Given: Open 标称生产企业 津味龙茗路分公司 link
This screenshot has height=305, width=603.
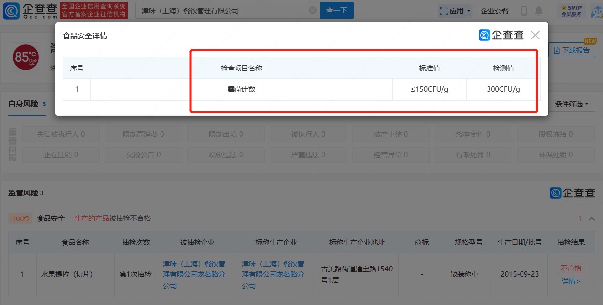Looking at the screenshot, I should 273,274.
